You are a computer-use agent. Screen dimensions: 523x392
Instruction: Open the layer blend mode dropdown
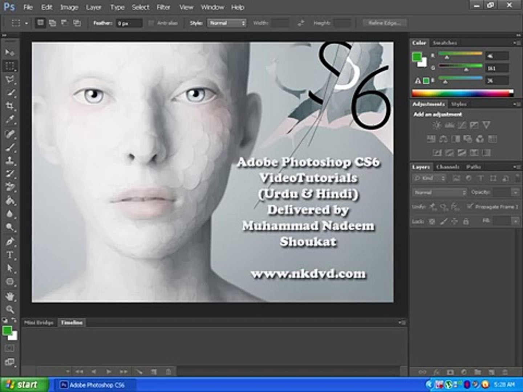439,192
